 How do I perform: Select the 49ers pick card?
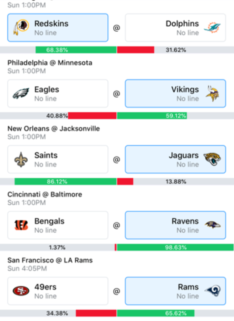[x=58, y=291]
